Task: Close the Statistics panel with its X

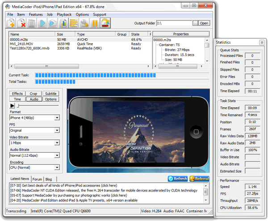Action: [x=262, y=42]
